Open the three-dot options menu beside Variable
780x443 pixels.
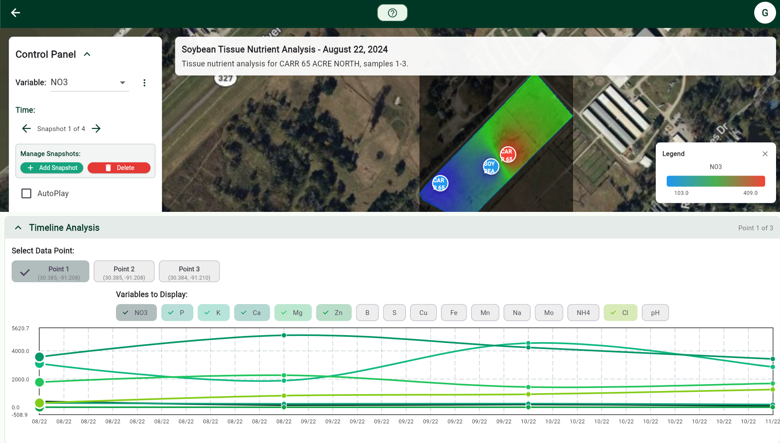pyautogui.click(x=144, y=83)
